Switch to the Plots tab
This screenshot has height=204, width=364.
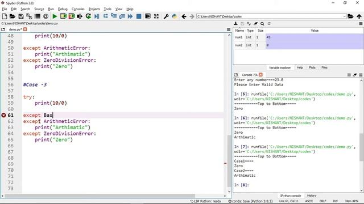click(x=312, y=67)
